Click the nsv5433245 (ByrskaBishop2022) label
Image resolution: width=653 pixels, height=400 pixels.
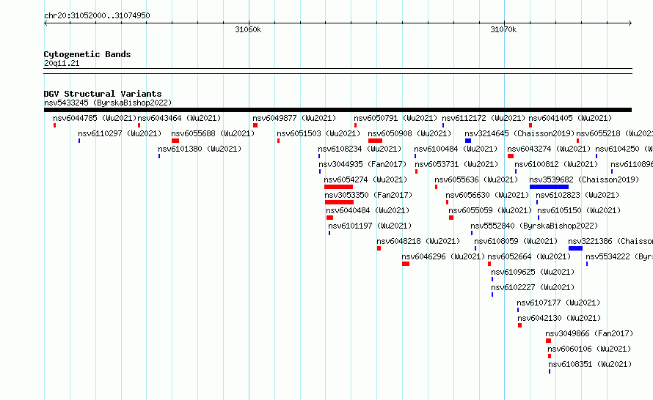coord(108,103)
